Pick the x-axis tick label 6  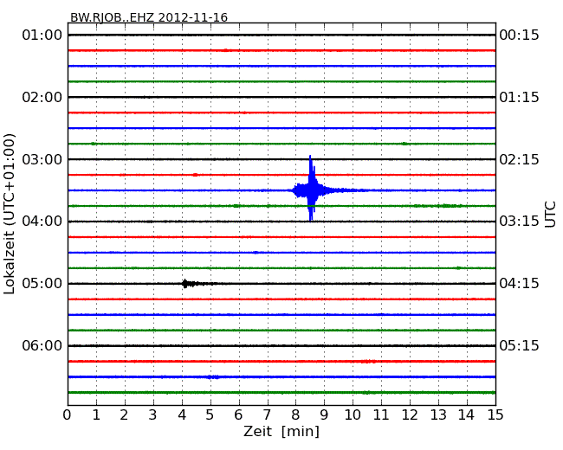238,415
